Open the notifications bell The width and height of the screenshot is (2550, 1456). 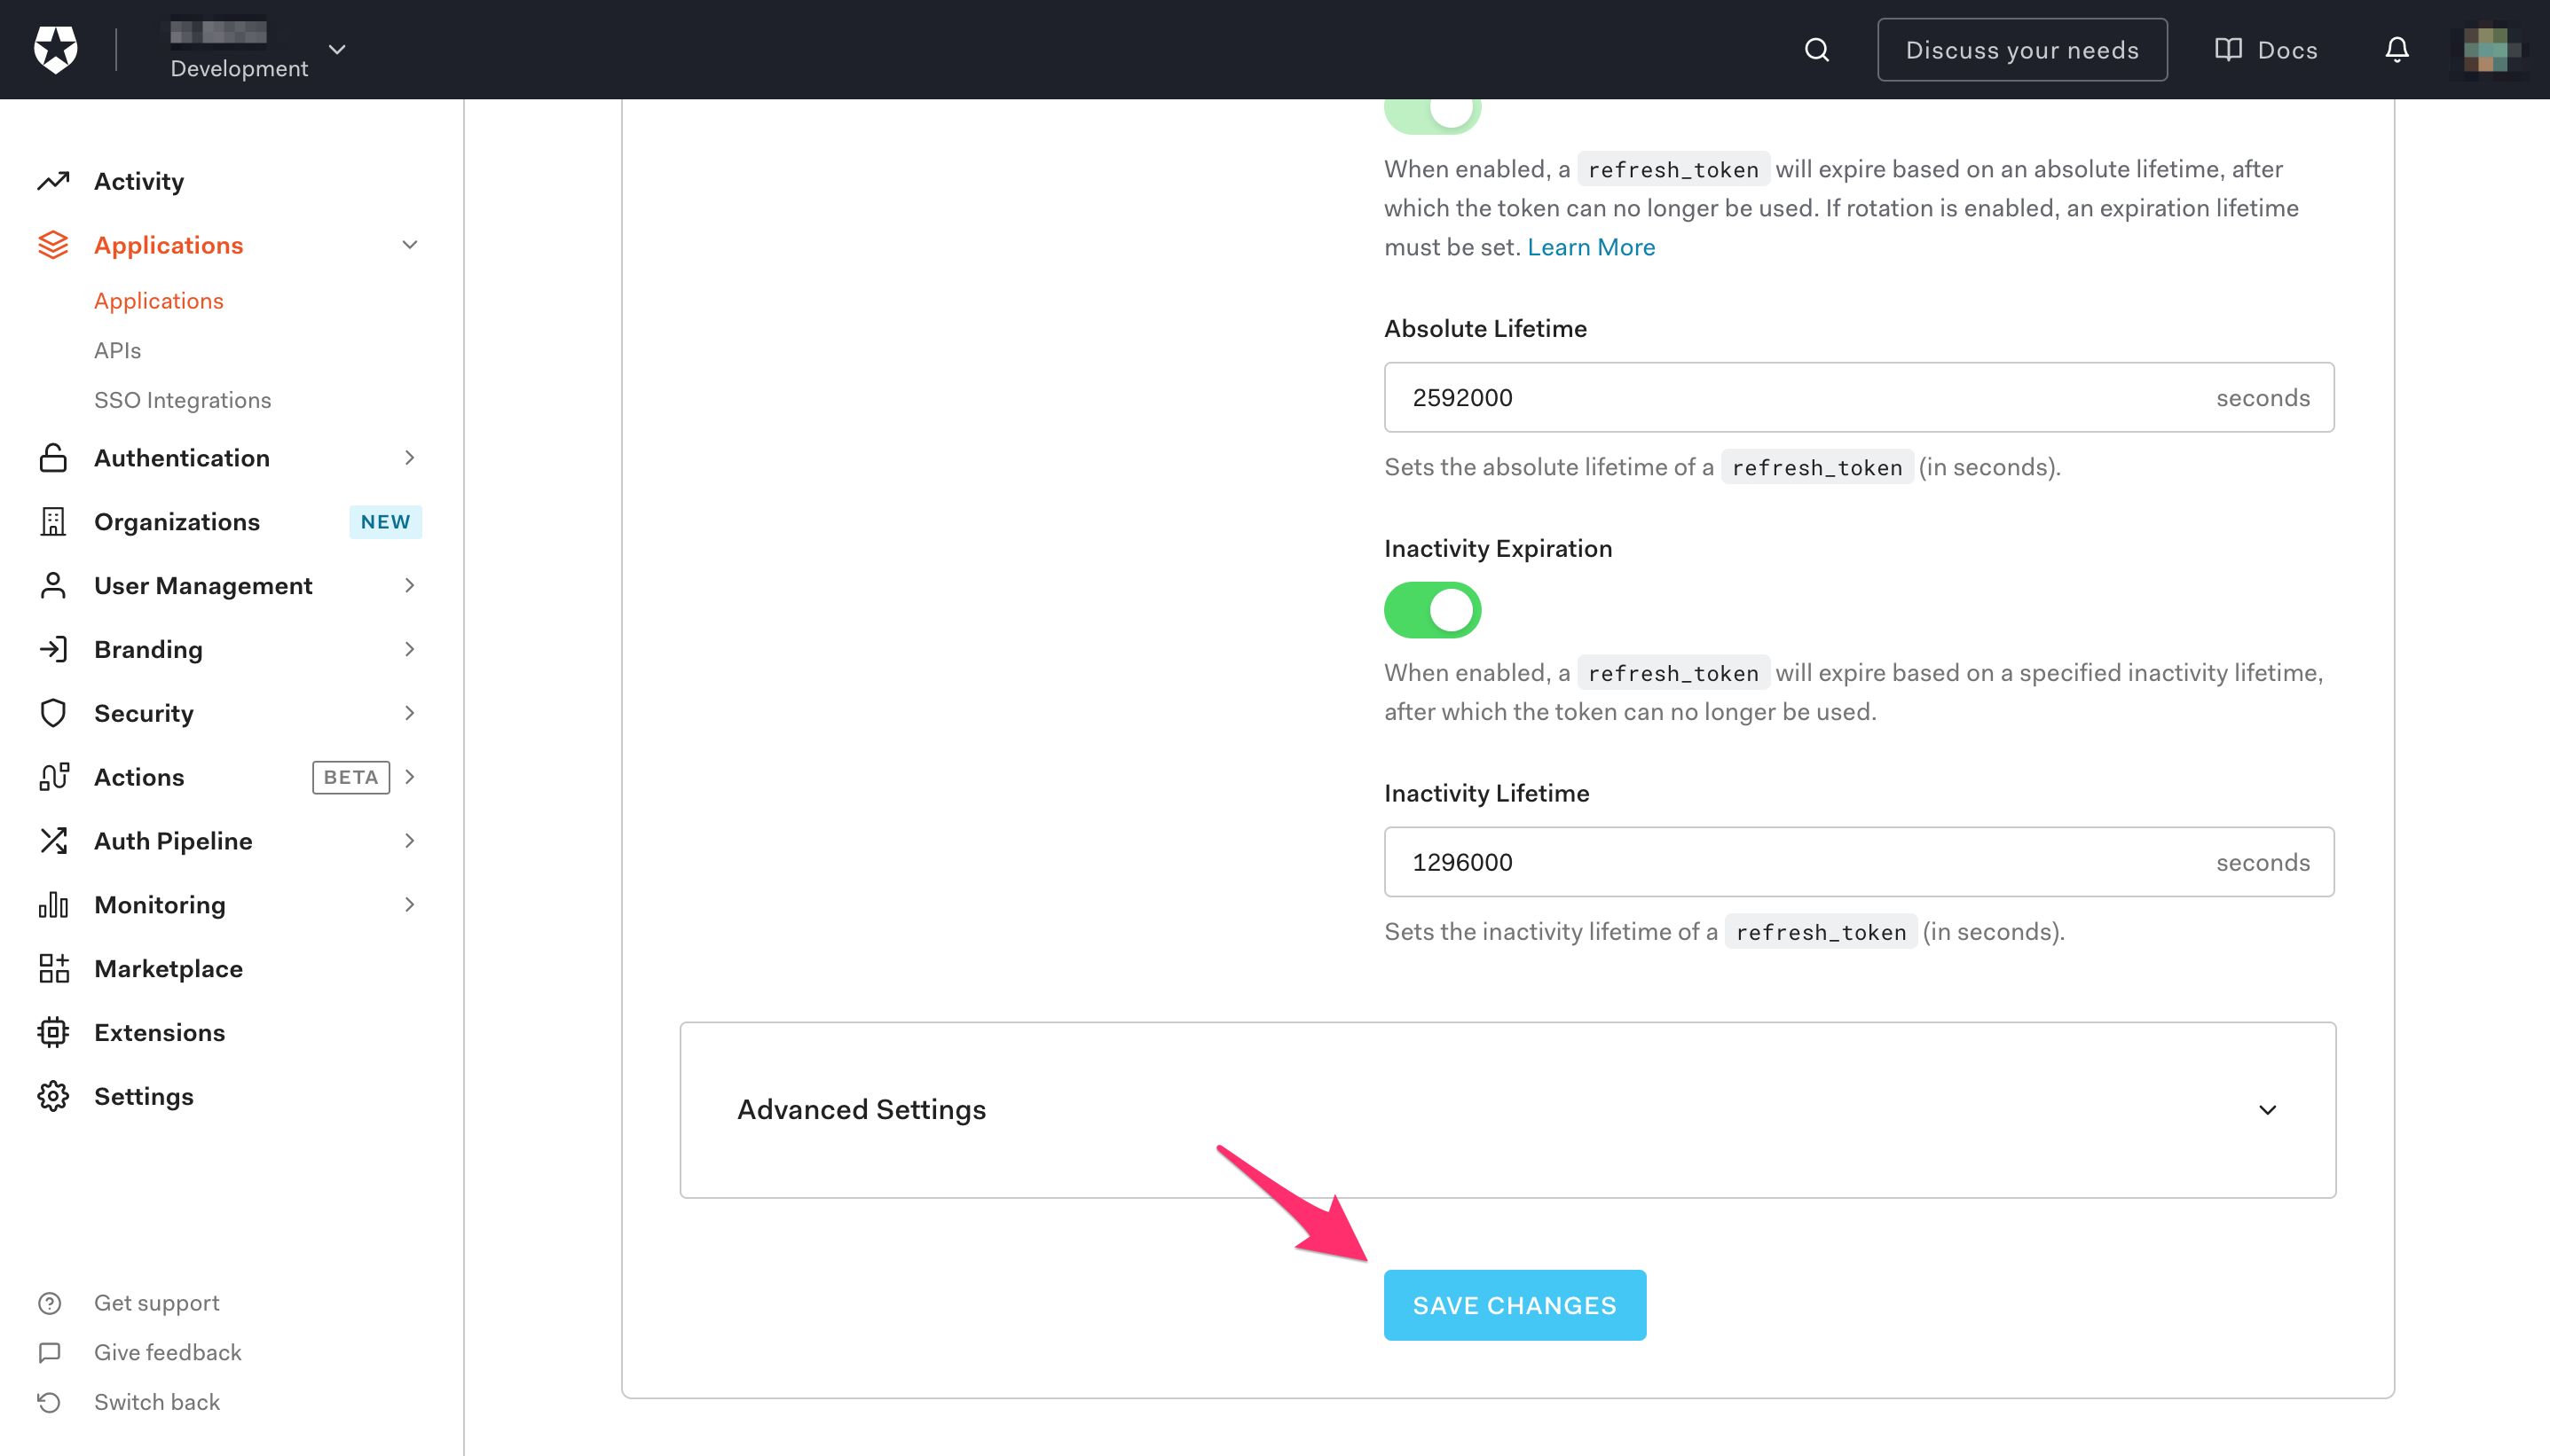click(x=2396, y=49)
